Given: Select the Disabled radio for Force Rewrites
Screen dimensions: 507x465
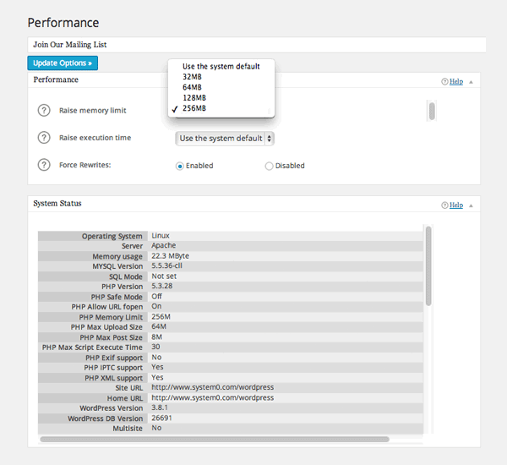Looking at the screenshot, I should (x=270, y=166).
